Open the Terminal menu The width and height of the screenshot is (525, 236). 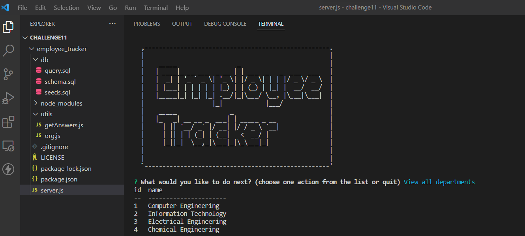pyautogui.click(x=156, y=8)
